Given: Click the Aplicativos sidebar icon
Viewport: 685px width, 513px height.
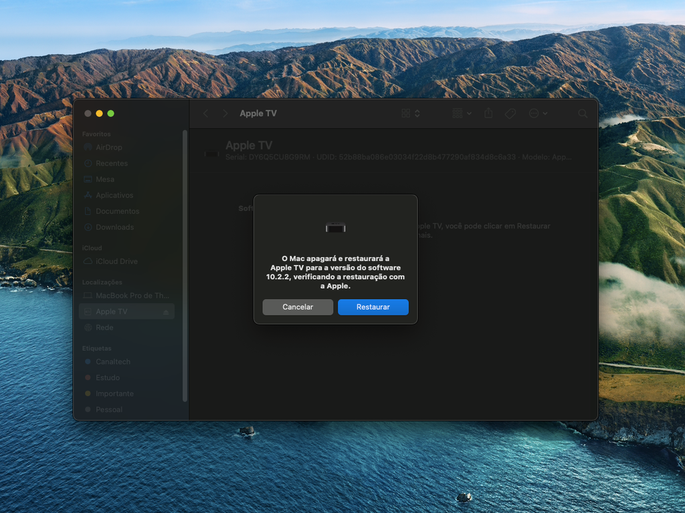Looking at the screenshot, I should pyautogui.click(x=88, y=195).
